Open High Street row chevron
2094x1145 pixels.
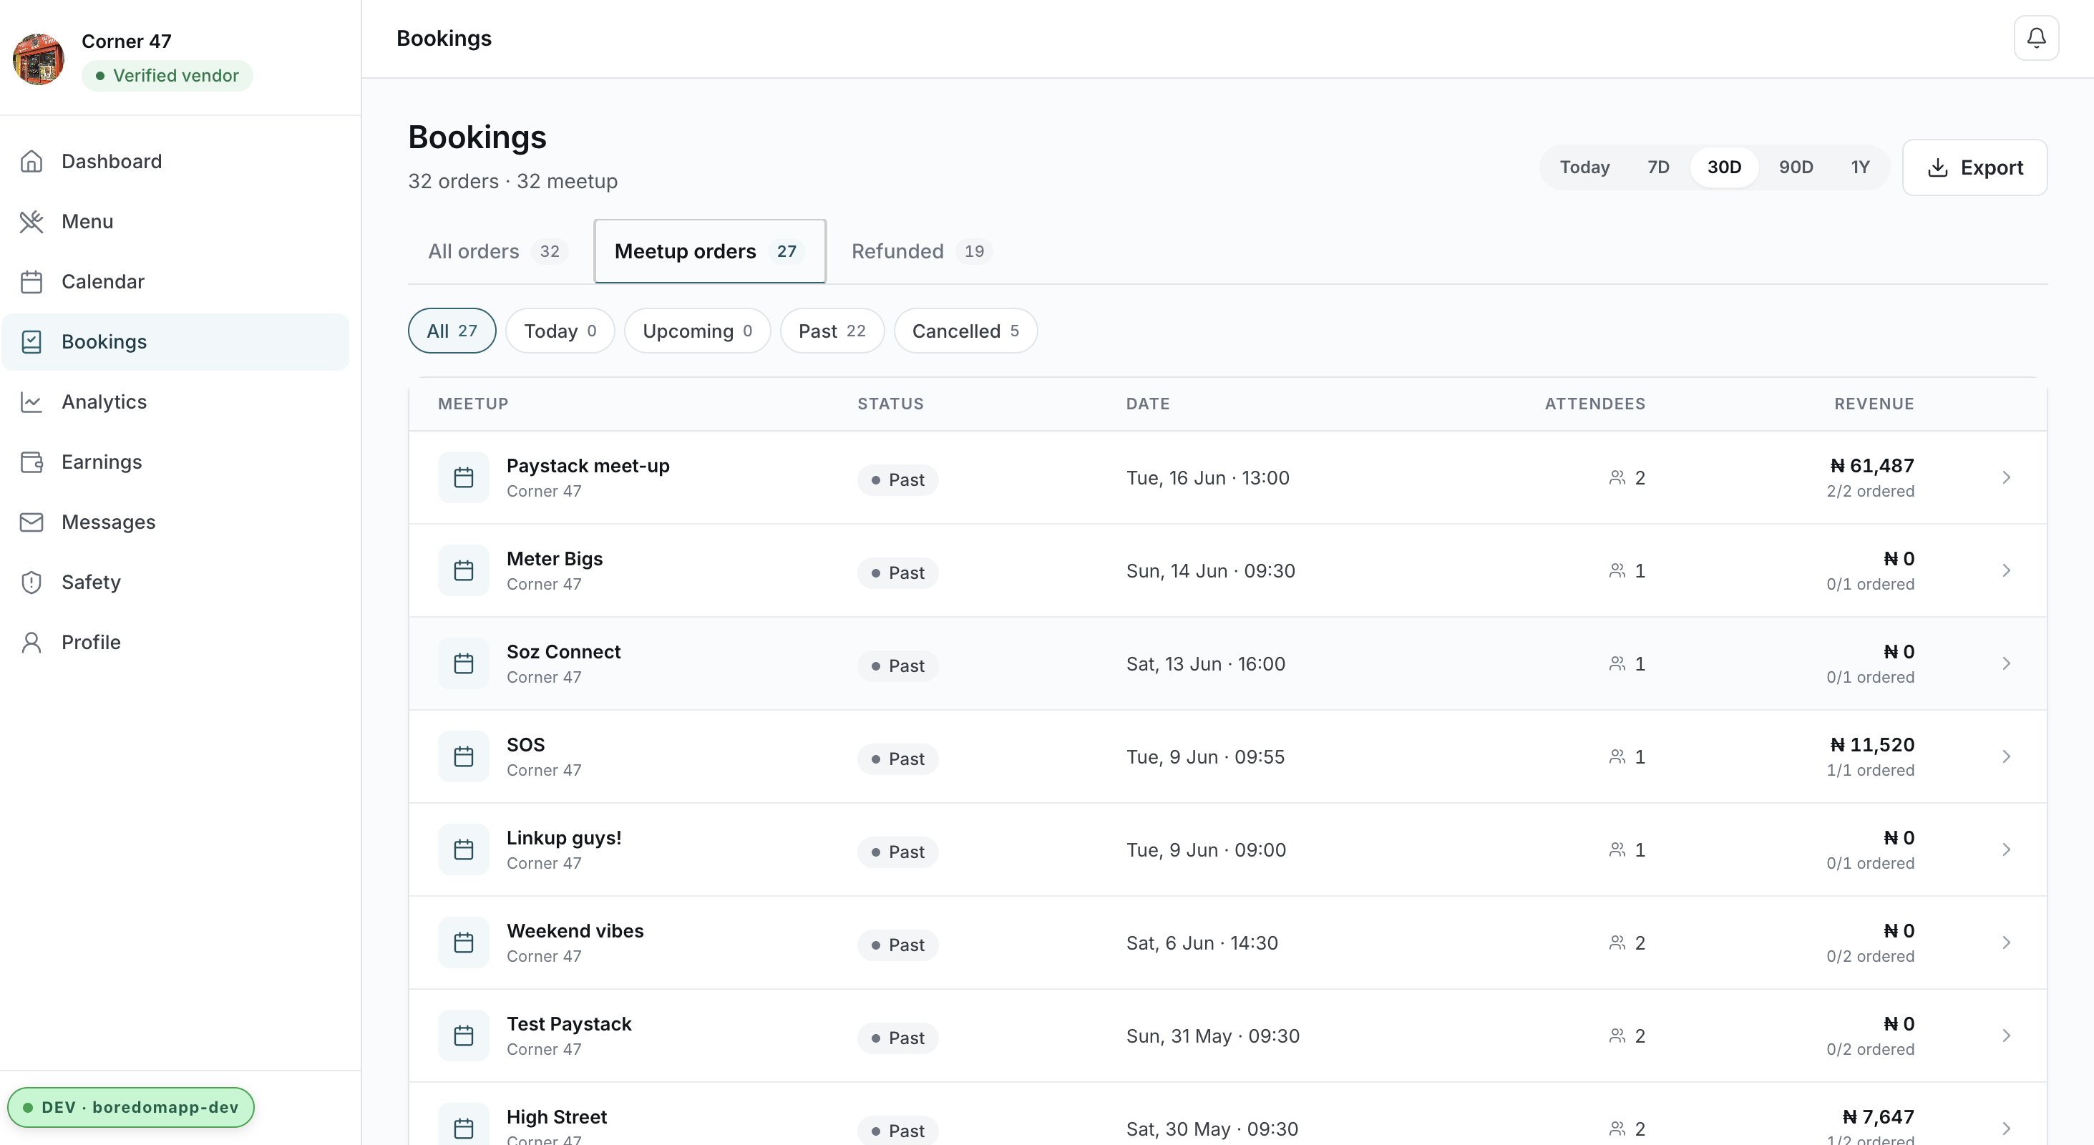2005,1128
